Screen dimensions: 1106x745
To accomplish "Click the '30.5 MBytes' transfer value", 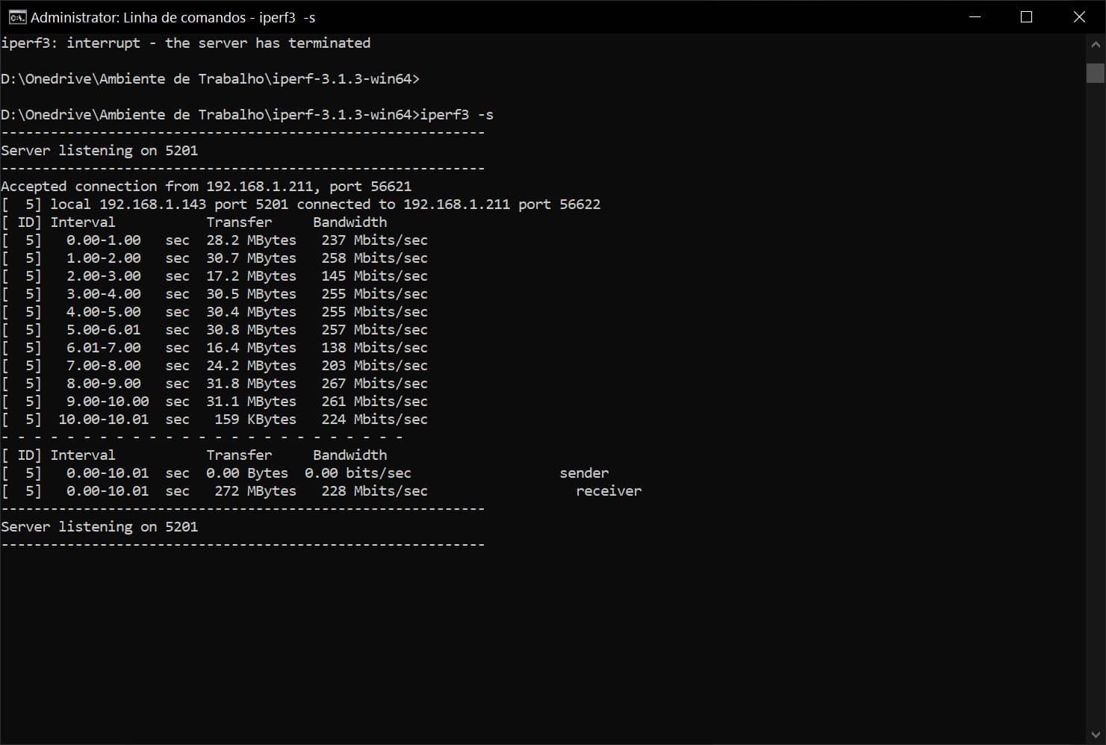I will pos(251,294).
